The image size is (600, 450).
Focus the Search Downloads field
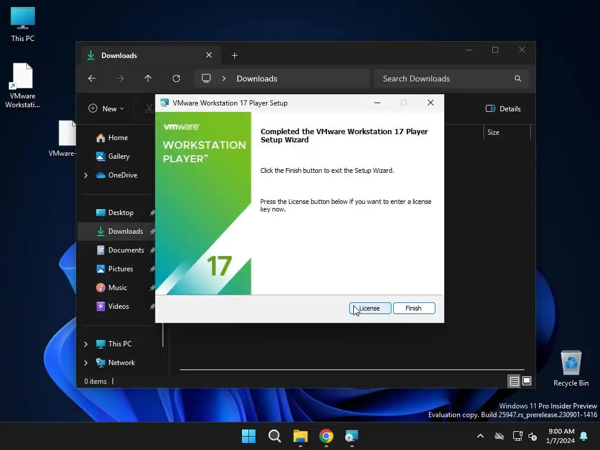coord(452,79)
